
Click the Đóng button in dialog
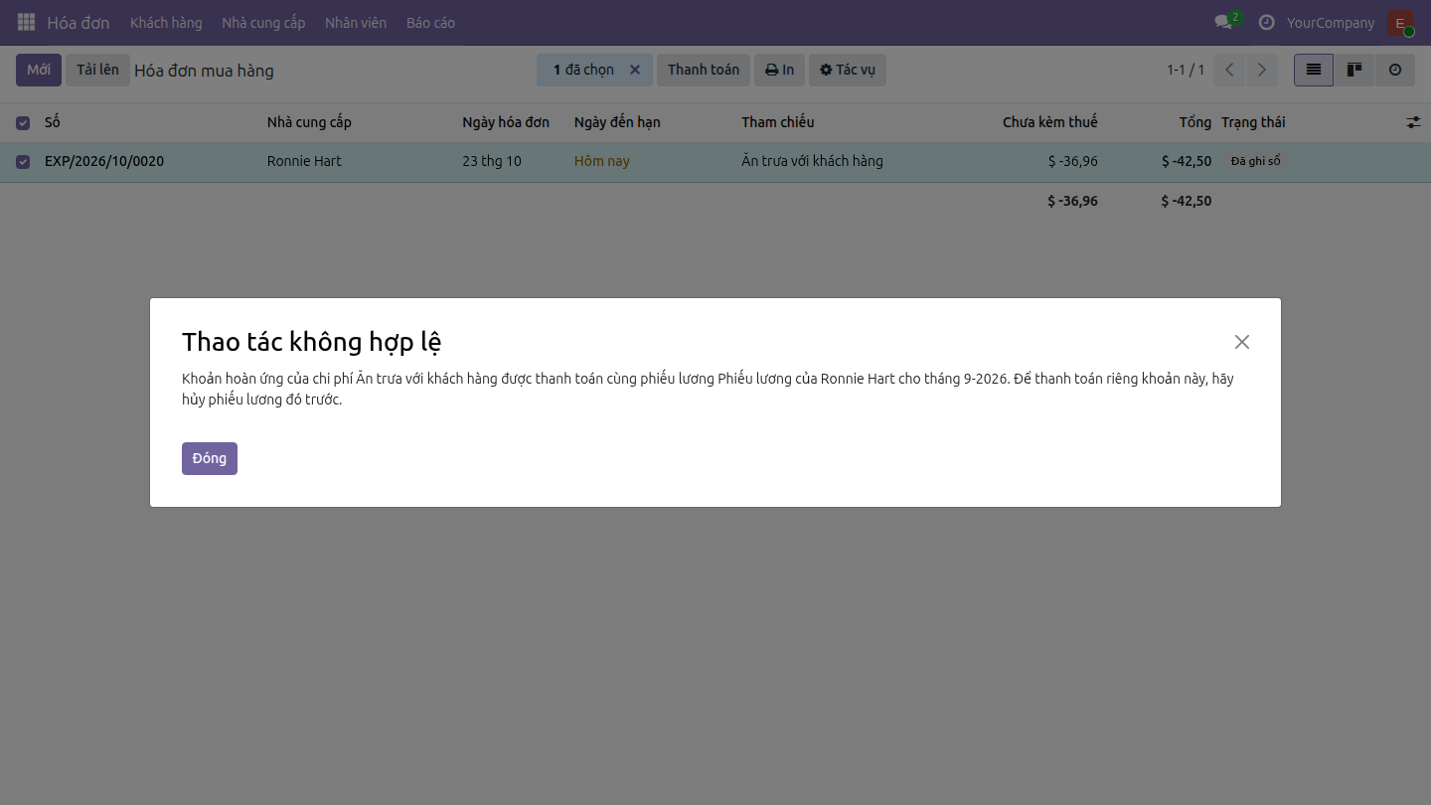point(210,458)
